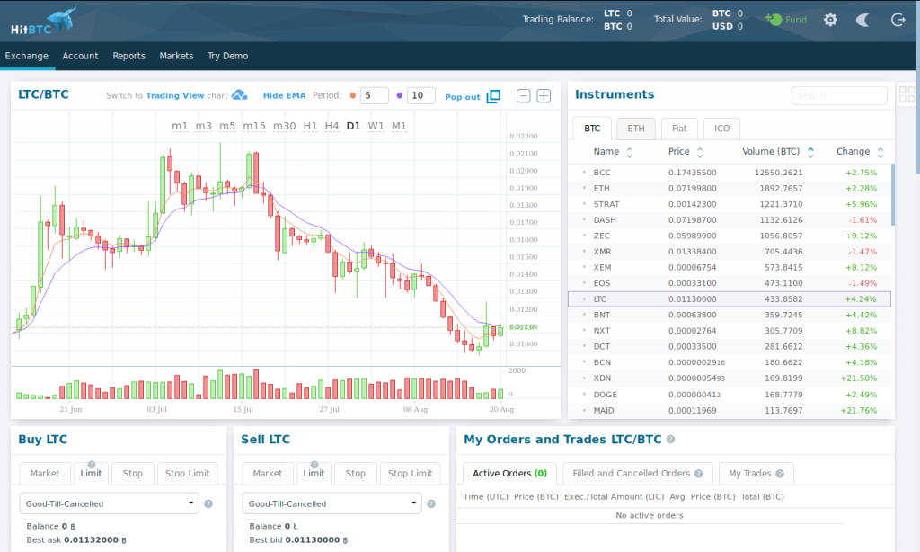Select Active Orders tab

(510, 473)
